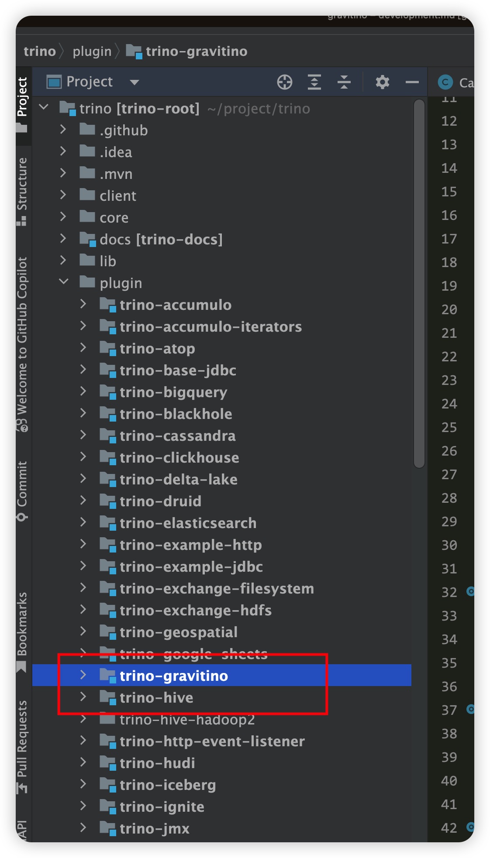490x858 pixels.
Task: Expand the .github folder
Action: tap(63, 130)
